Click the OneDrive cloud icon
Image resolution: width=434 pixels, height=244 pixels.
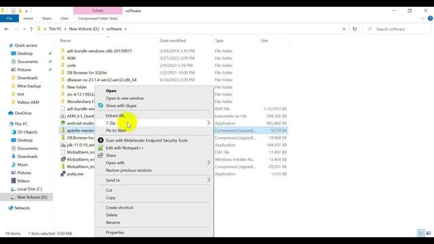tap(11, 113)
